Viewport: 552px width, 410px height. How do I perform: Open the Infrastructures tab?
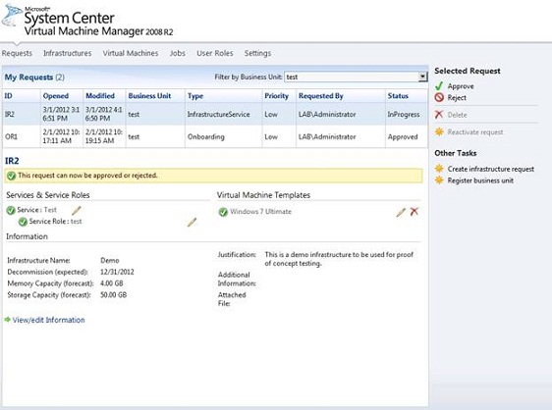click(67, 53)
